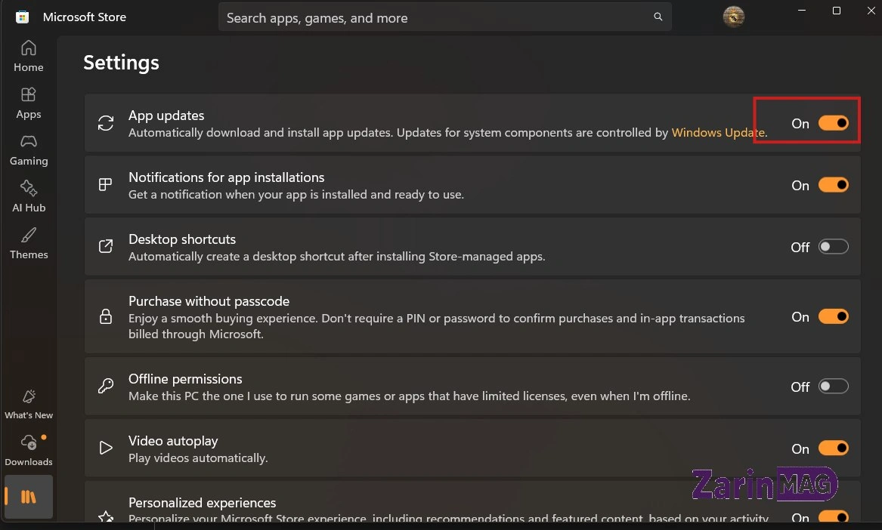
Task: Enable the Desktop shortcuts toggle
Action: click(833, 247)
